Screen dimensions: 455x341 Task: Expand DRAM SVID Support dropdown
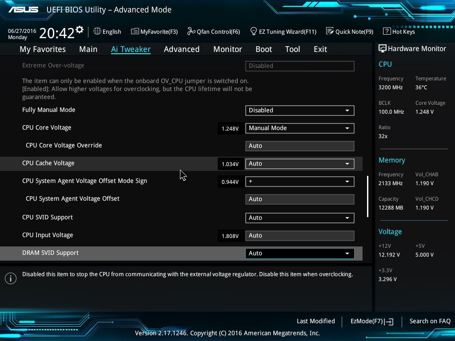click(x=299, y=253)
